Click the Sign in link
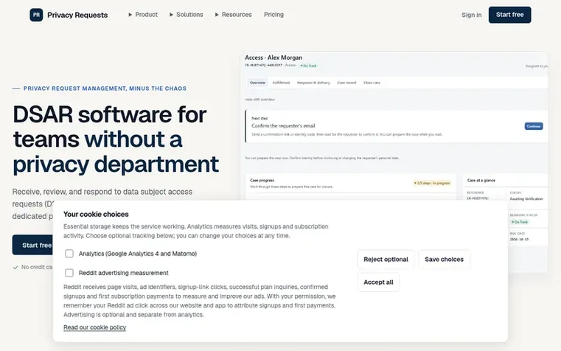This screenshot has height=351, width=561. point(471,15)
